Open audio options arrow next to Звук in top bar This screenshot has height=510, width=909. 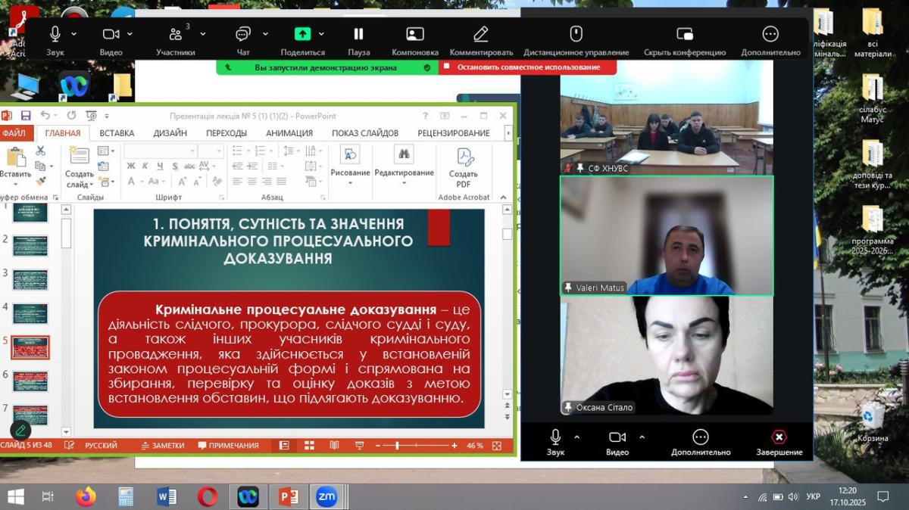(x=73, y=34)
